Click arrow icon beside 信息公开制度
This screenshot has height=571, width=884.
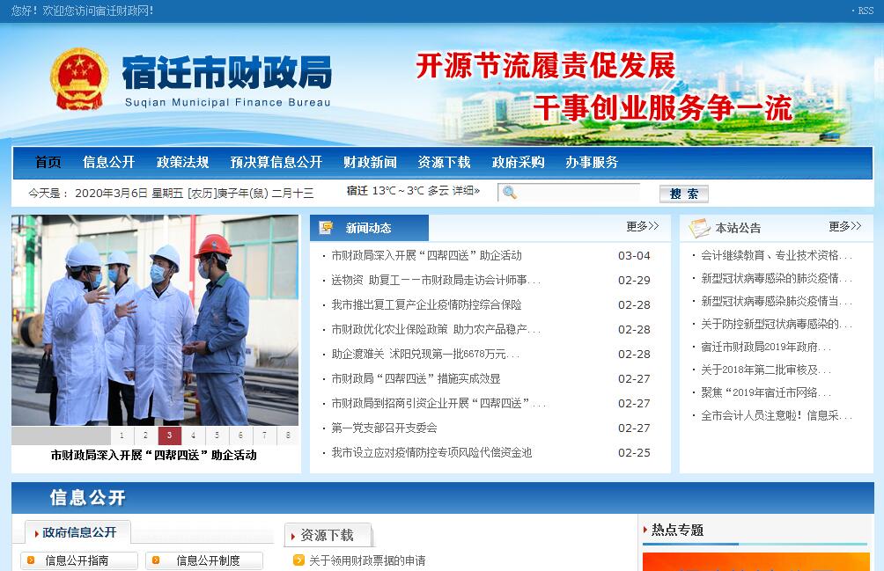[156, 560]
